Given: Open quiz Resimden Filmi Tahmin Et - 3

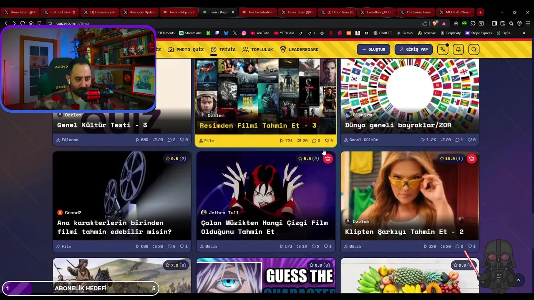Looking at the screenshot, I should pyautogui.click(x=258, y=125).
